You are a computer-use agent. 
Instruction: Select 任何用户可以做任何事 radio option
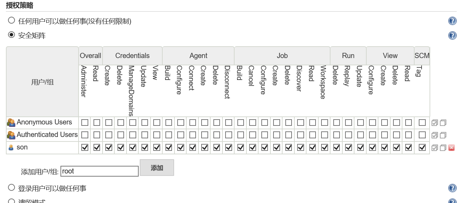click(x=11, y=21)
